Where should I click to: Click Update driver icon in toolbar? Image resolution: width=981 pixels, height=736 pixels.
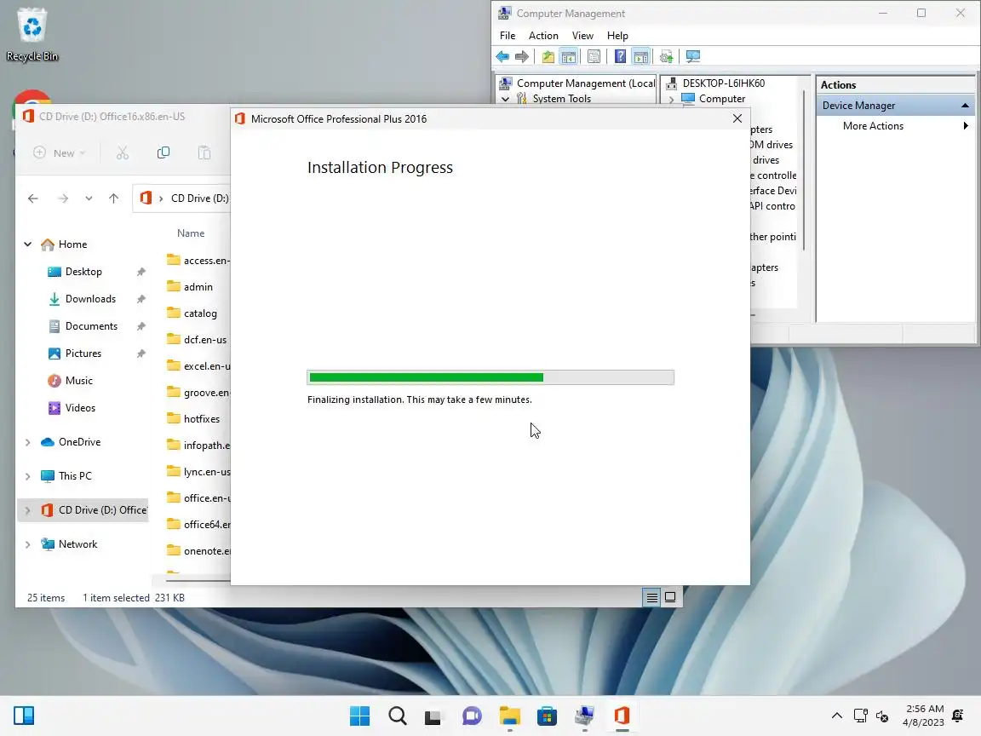[666, 57]
